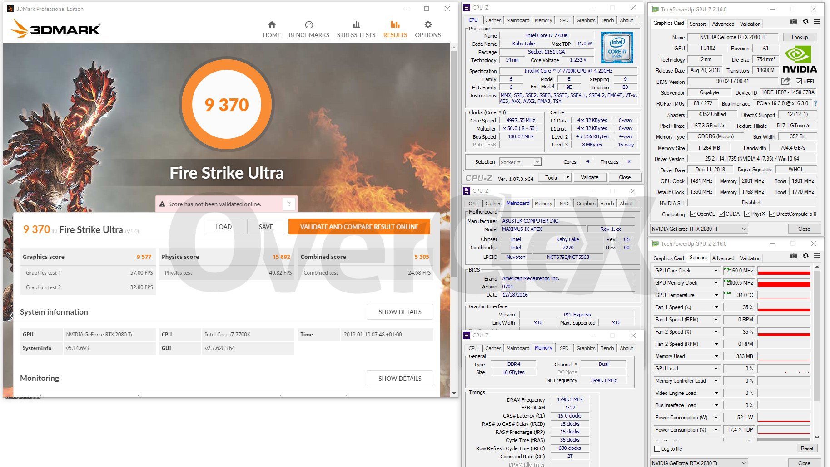
Task: Expand the GPU Core Clock sensor dropdown
Action: coord(716,271)
